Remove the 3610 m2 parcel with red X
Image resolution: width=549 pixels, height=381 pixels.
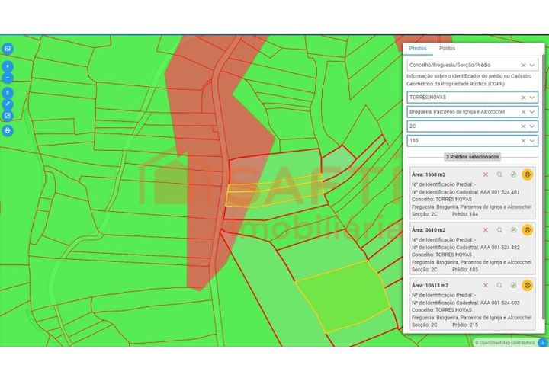[485, 230]
